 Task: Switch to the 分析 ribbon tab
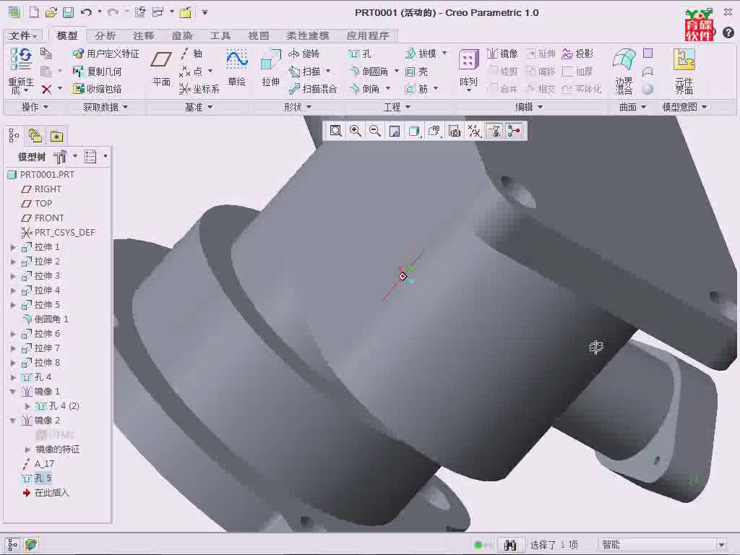click(105, 35)
